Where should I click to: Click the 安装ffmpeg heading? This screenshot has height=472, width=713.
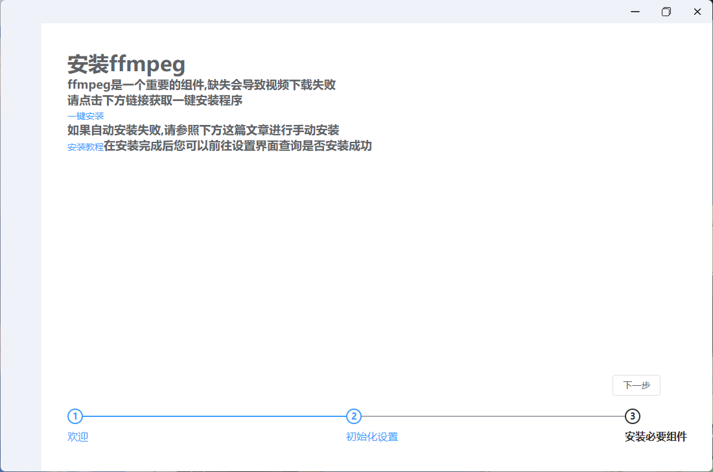(x=126, y=63)
